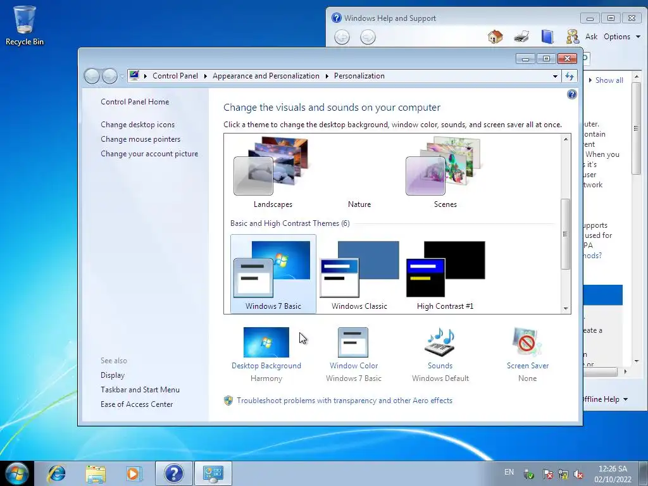Open Taskbar and Start Menu link
648x486 pixels.
coord(140,390)
